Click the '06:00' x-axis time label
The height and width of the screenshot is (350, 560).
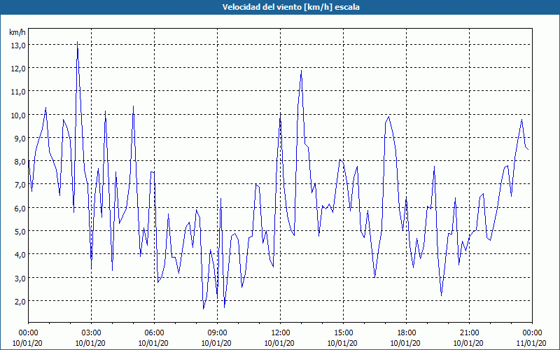tap(154, 333)
